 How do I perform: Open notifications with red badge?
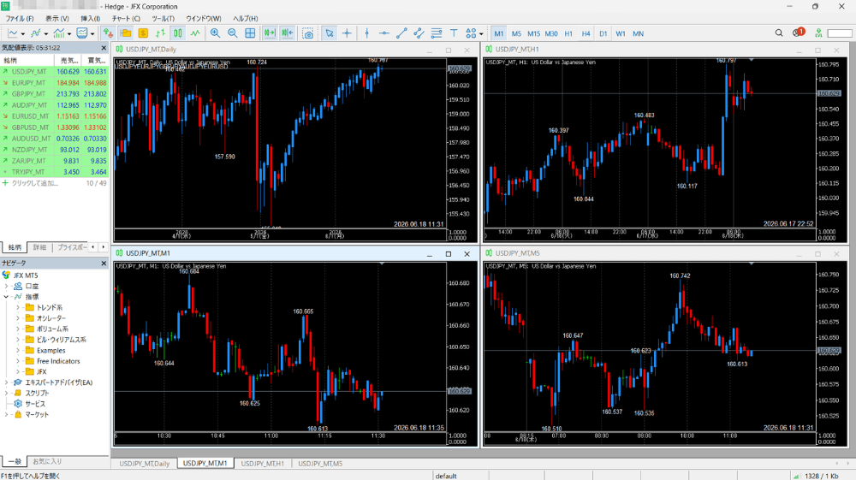point(798,33)
